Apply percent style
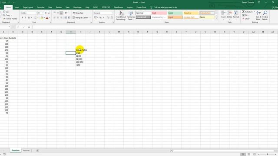 [100, 18]
